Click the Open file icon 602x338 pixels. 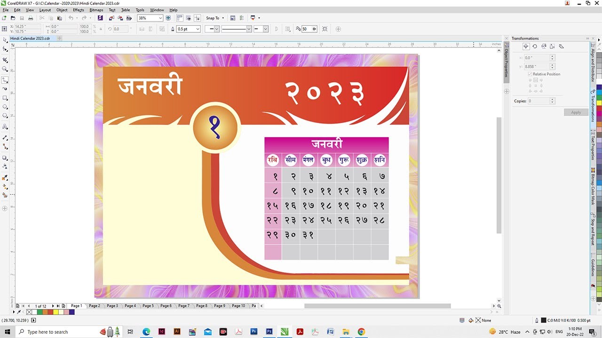pyautogui.click(x=13, y=18)
